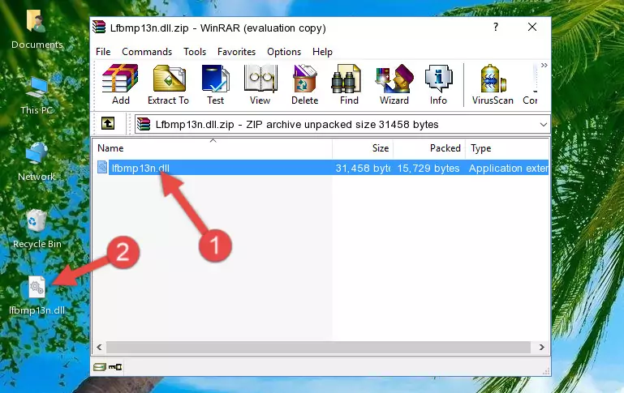Open the File menu
This screenshot has width=624, height=393.
[x=103, y=52]
